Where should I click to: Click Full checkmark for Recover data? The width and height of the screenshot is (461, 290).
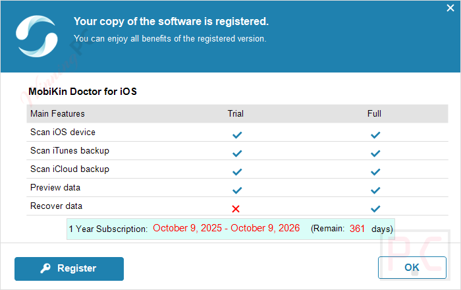[375, 209]
